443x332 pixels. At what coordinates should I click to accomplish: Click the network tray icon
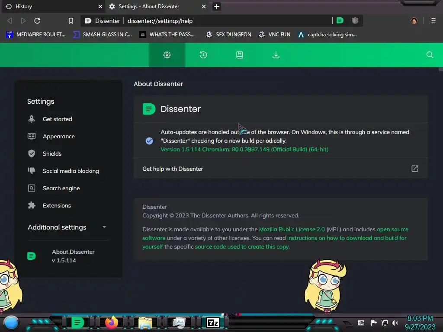[385, 322]
